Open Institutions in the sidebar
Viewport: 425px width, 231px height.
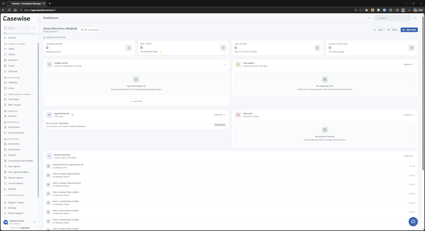[x=14, y=144]
